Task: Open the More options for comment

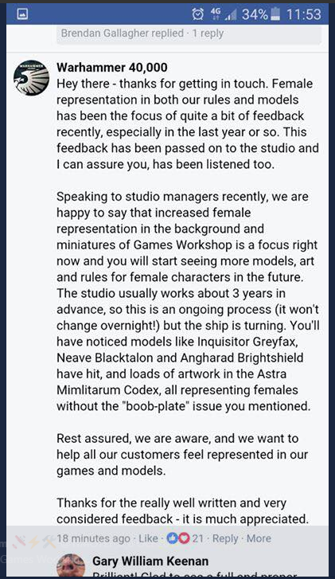Action: coord(259,538)
